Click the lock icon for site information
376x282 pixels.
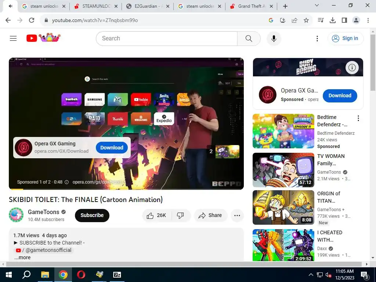coord(46,20)
